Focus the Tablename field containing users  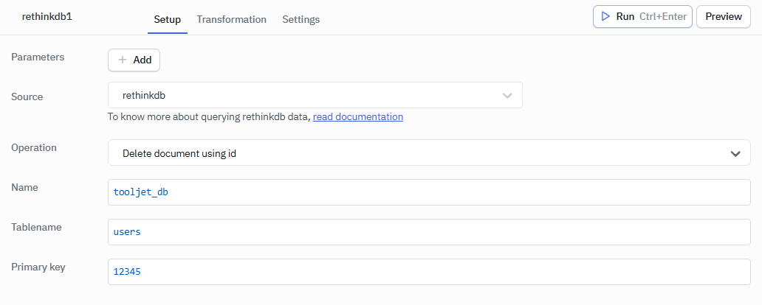point(428,232)
